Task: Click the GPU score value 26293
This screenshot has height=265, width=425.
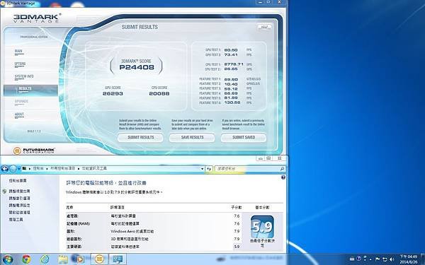Action: tap(113, 93)
